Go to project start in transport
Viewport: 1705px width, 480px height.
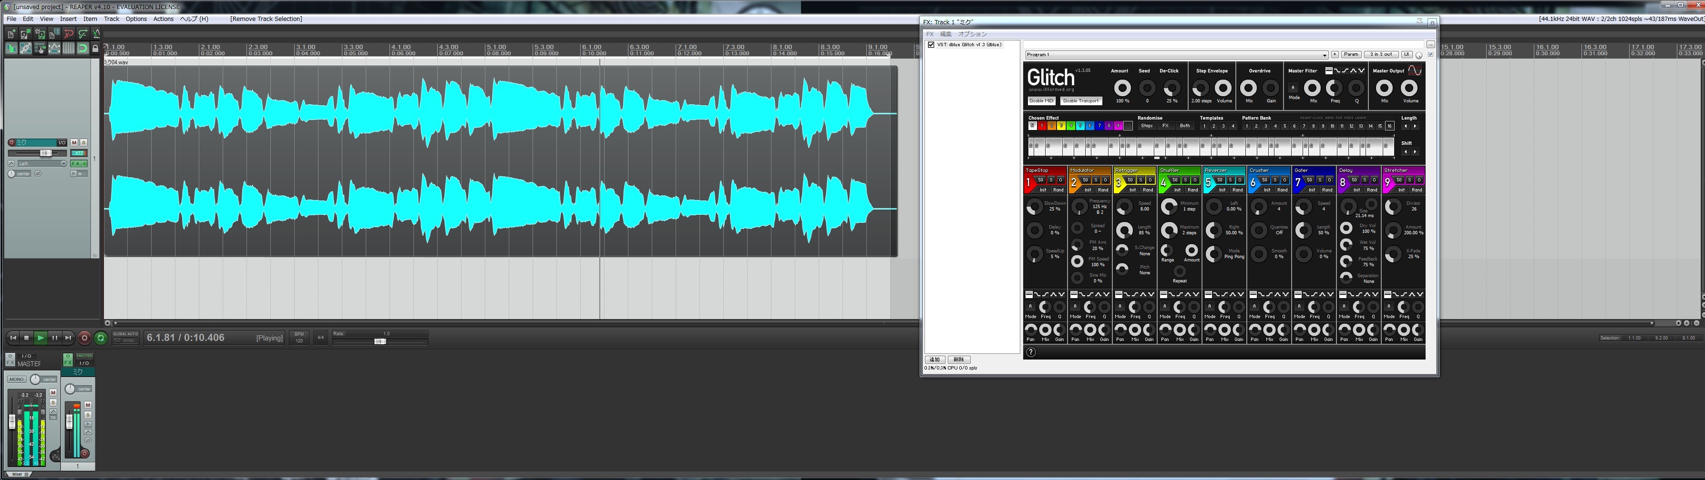[12, 338]
